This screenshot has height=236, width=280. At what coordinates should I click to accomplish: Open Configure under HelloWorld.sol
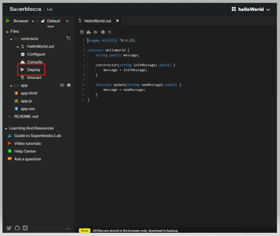point(36,54)
